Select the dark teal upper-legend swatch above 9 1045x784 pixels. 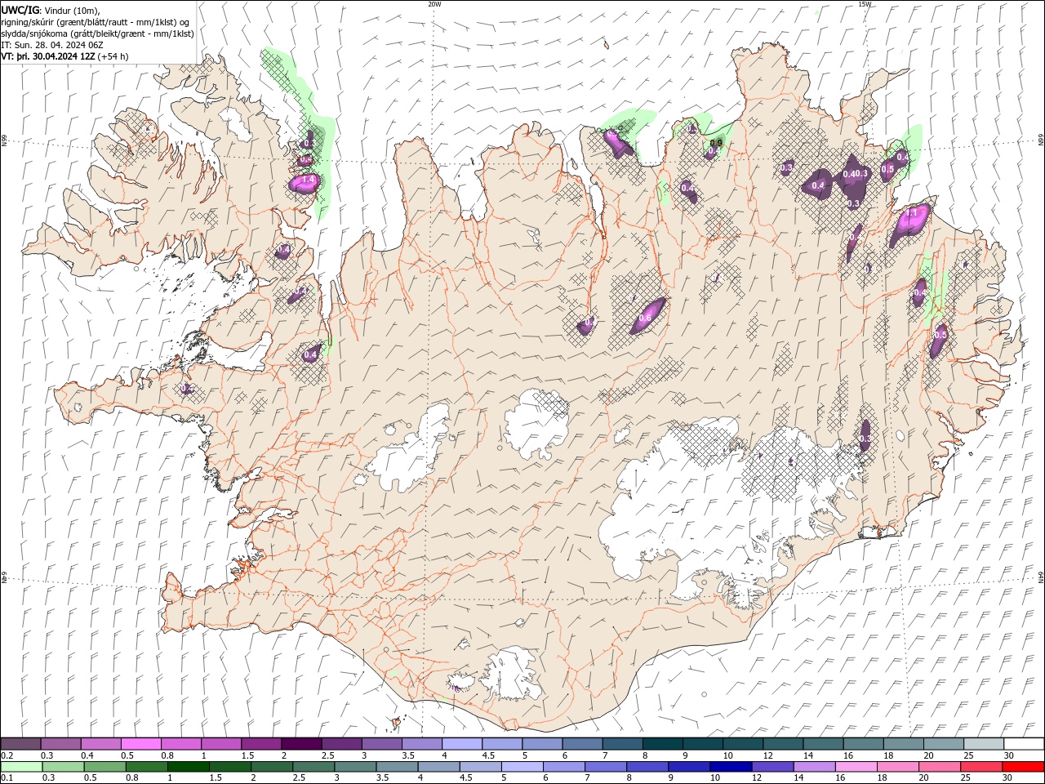tap(703, 744)
